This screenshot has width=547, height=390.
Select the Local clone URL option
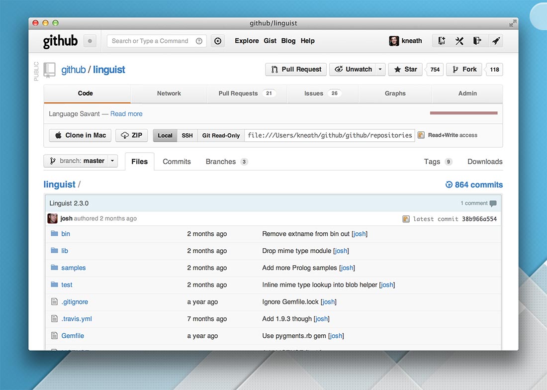(165, 135)
